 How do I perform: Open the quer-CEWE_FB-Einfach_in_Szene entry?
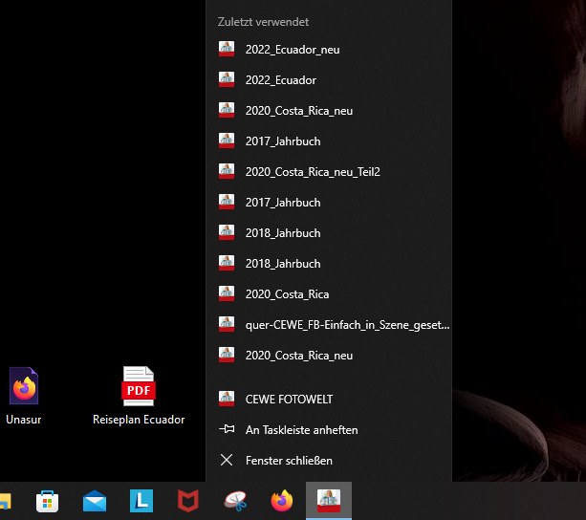click(x=346, y=325)
